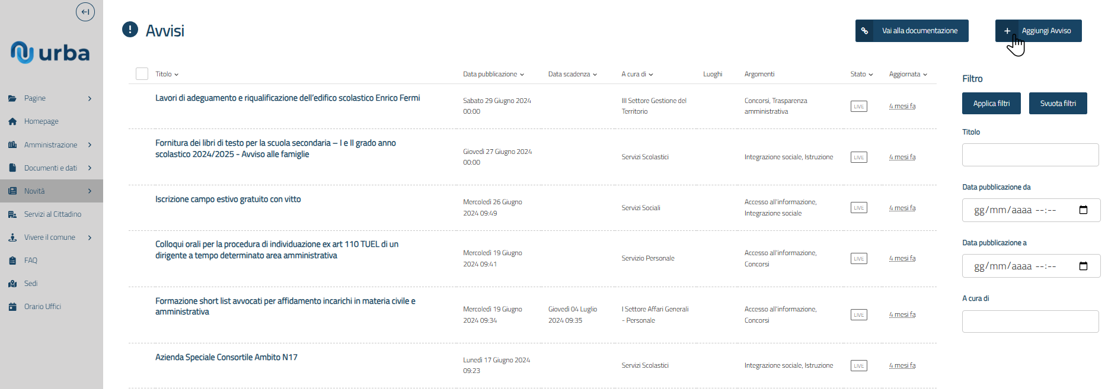Click the Urba logo

pos(50,53)
